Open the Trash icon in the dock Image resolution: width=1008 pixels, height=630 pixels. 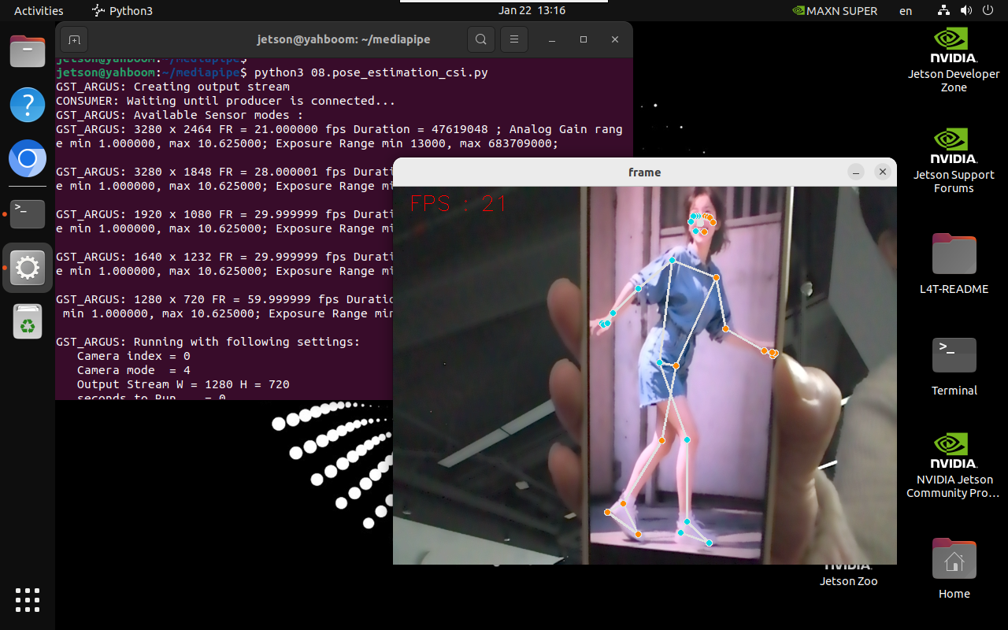(x=28, y=321)
